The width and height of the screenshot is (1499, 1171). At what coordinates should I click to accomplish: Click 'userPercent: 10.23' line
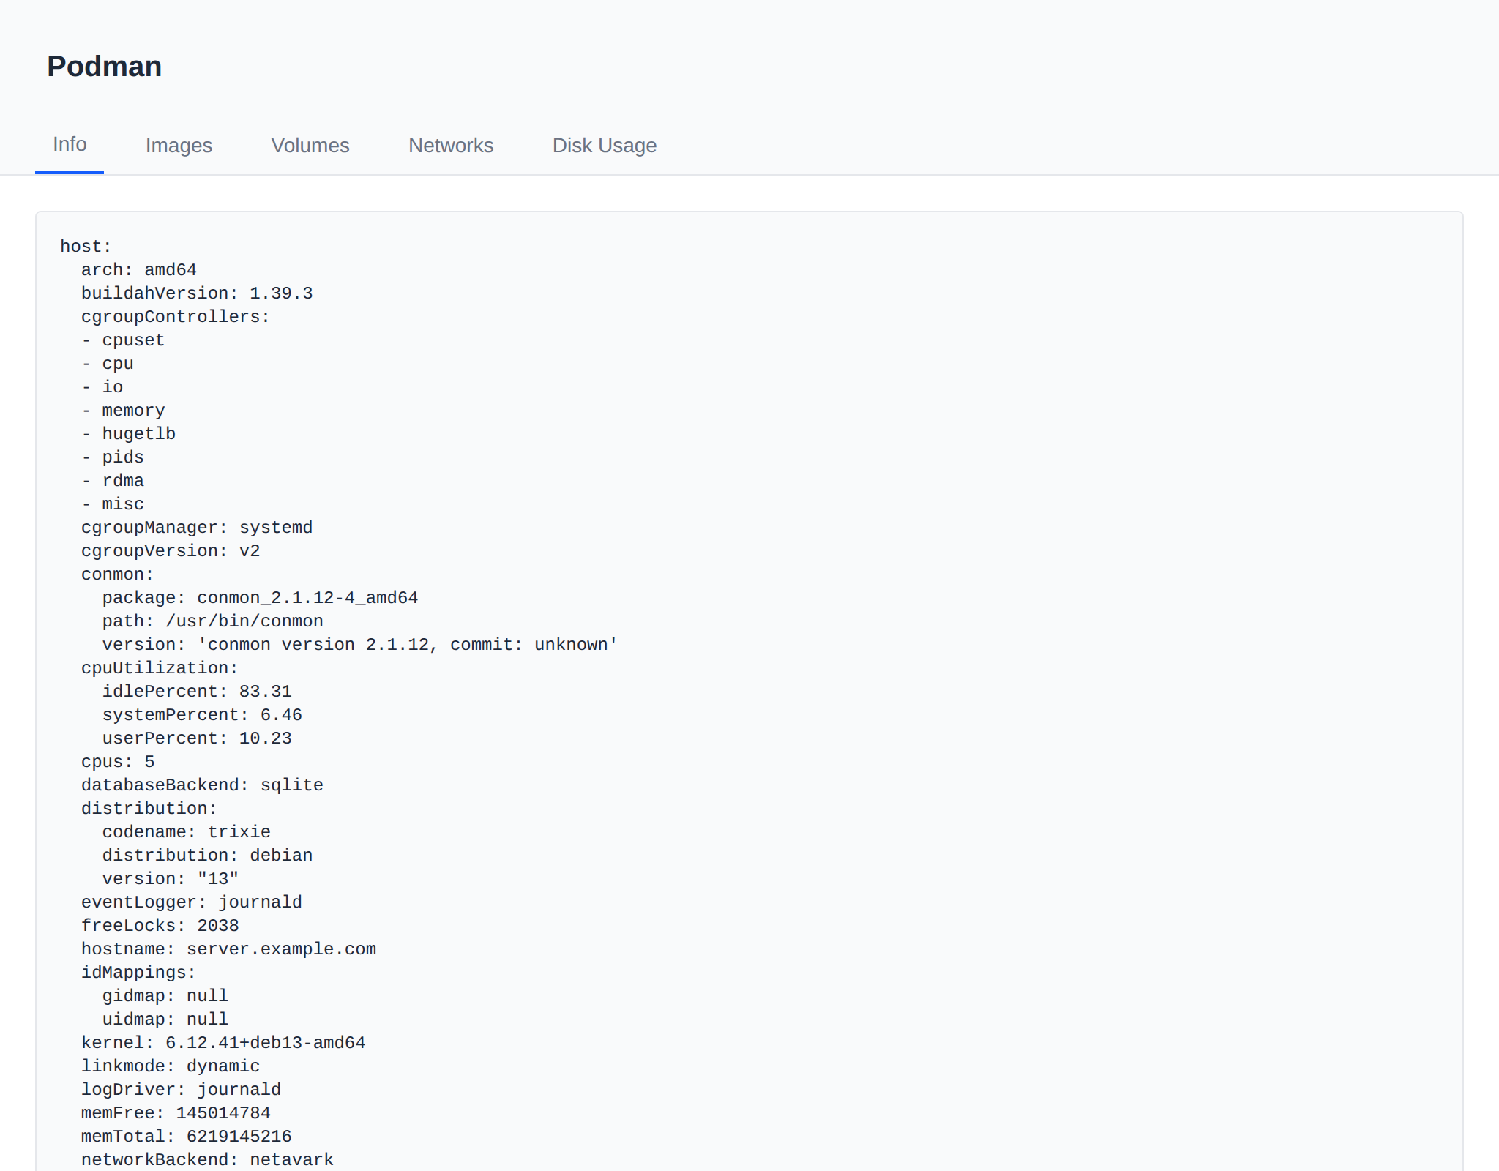tap(197, 738)
